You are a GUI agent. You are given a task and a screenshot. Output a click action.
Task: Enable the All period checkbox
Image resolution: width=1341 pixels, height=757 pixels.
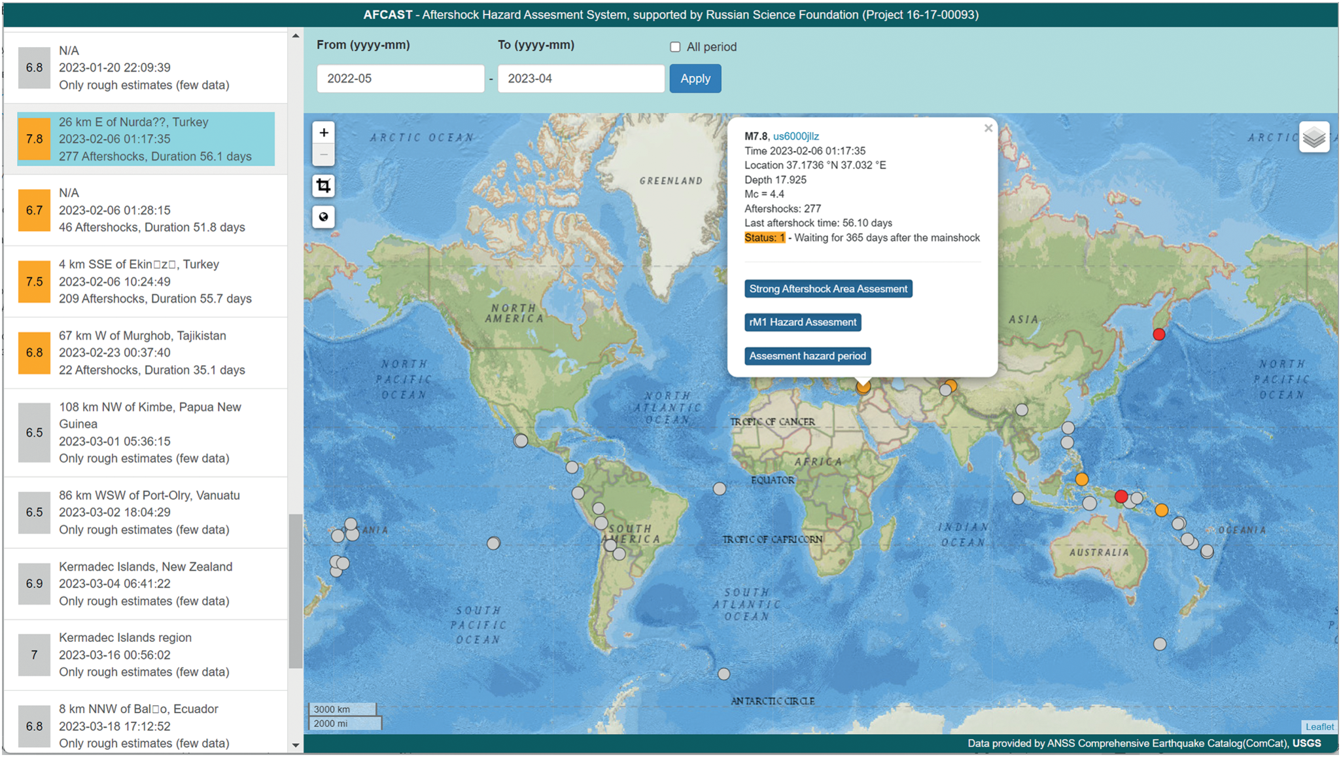click(x=675, y=47)
